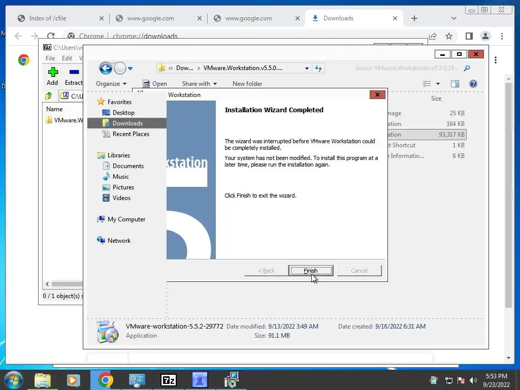Click Chrome reload button
The image size is (520, 390).
[x=51, y=36]
